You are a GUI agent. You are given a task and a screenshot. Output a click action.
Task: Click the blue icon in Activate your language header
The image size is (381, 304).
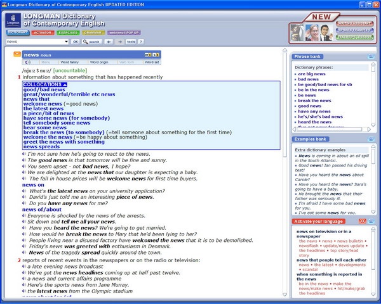tap(371, 221)
